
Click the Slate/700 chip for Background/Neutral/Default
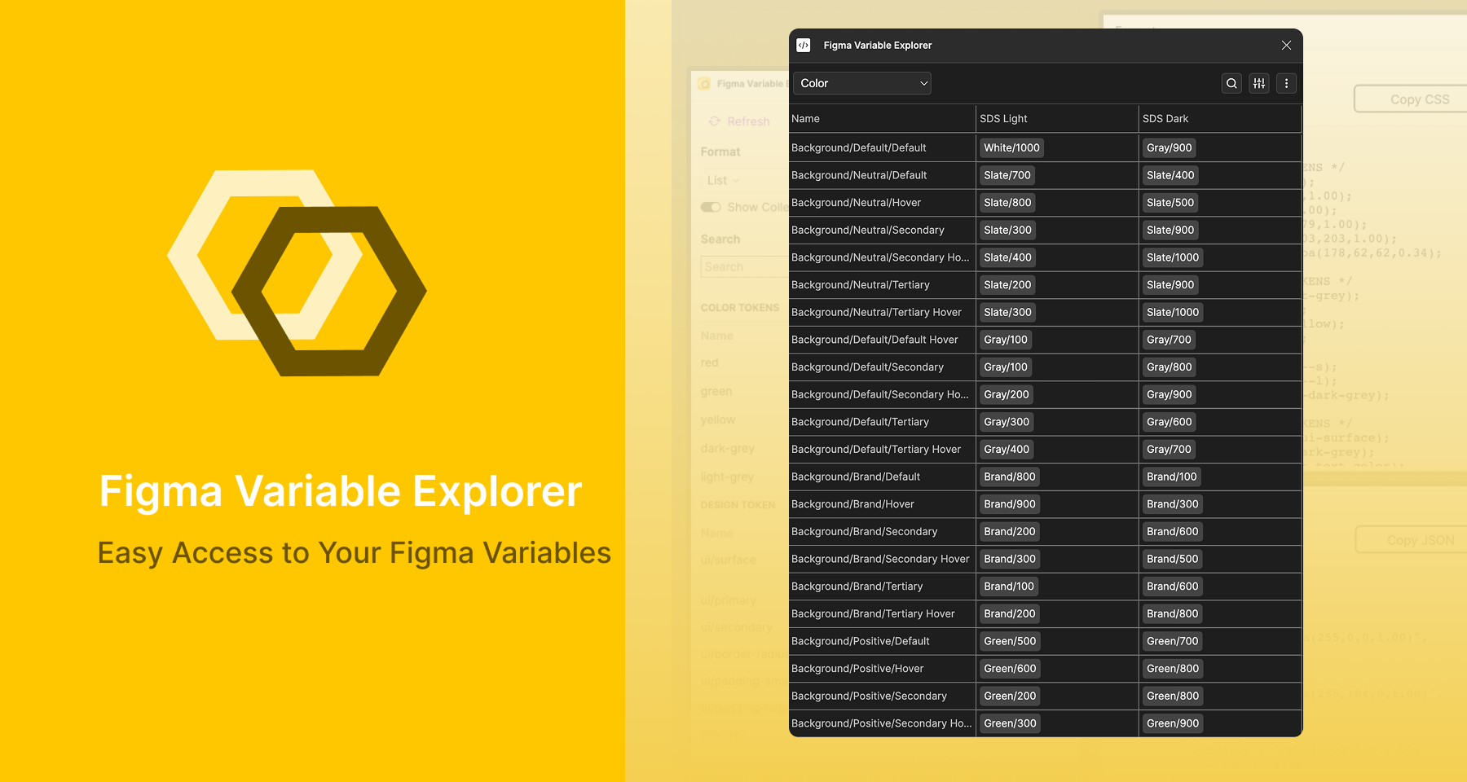click(x=1007, y=175)
